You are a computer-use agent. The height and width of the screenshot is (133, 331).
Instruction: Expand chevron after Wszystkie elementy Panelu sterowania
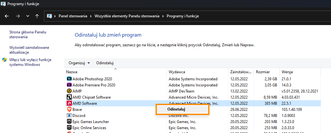pos(163,16)
